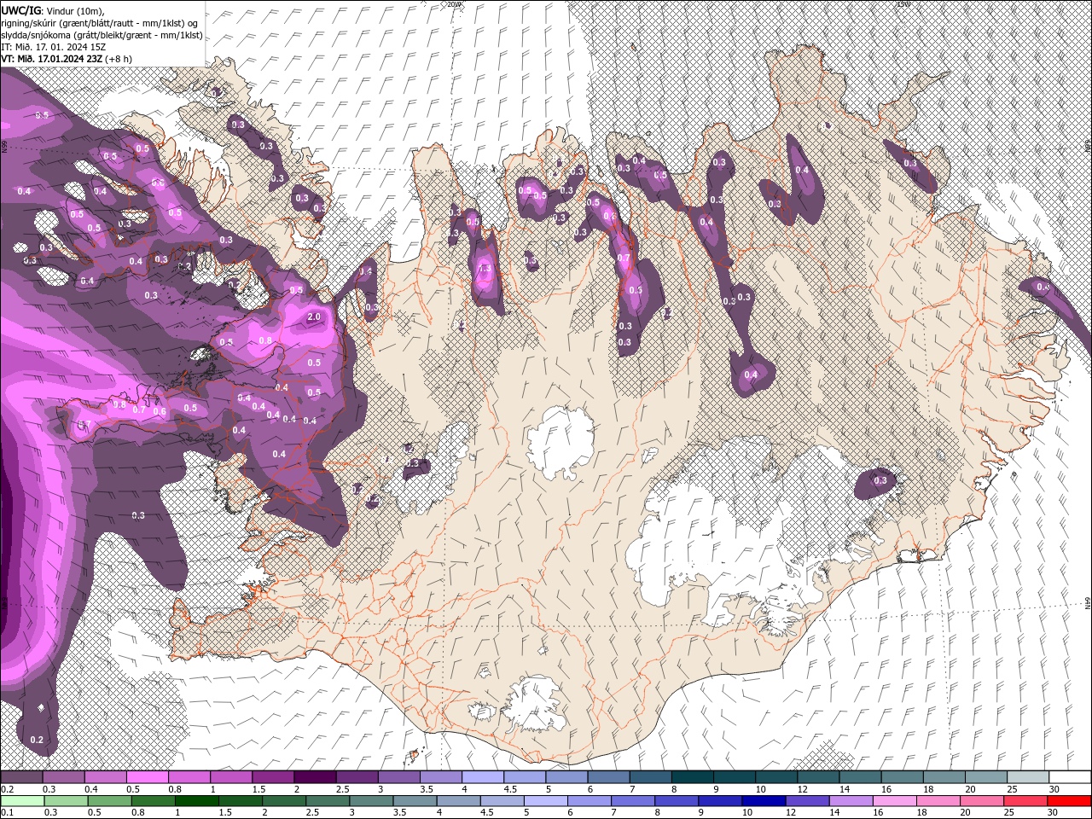1092x819 pixels.
Task: Click the 2.0 precipitation label on map
Action: (x=313, y=317)
